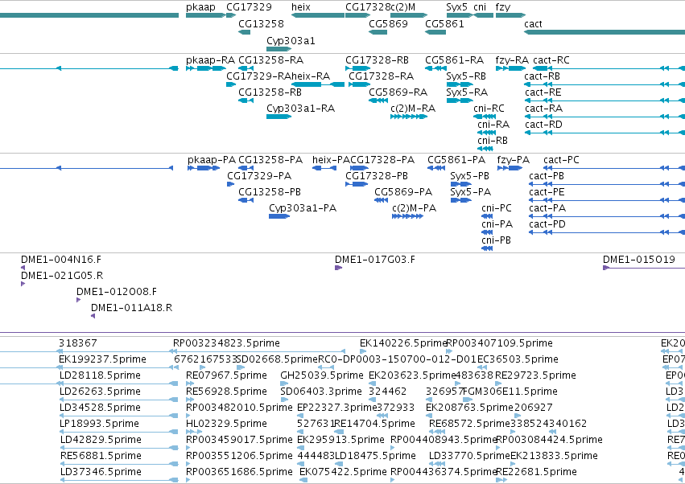Select protein CG17329-PA
Image resolution: width=685 pixels, height=484 pixels.
click(231, 184)
